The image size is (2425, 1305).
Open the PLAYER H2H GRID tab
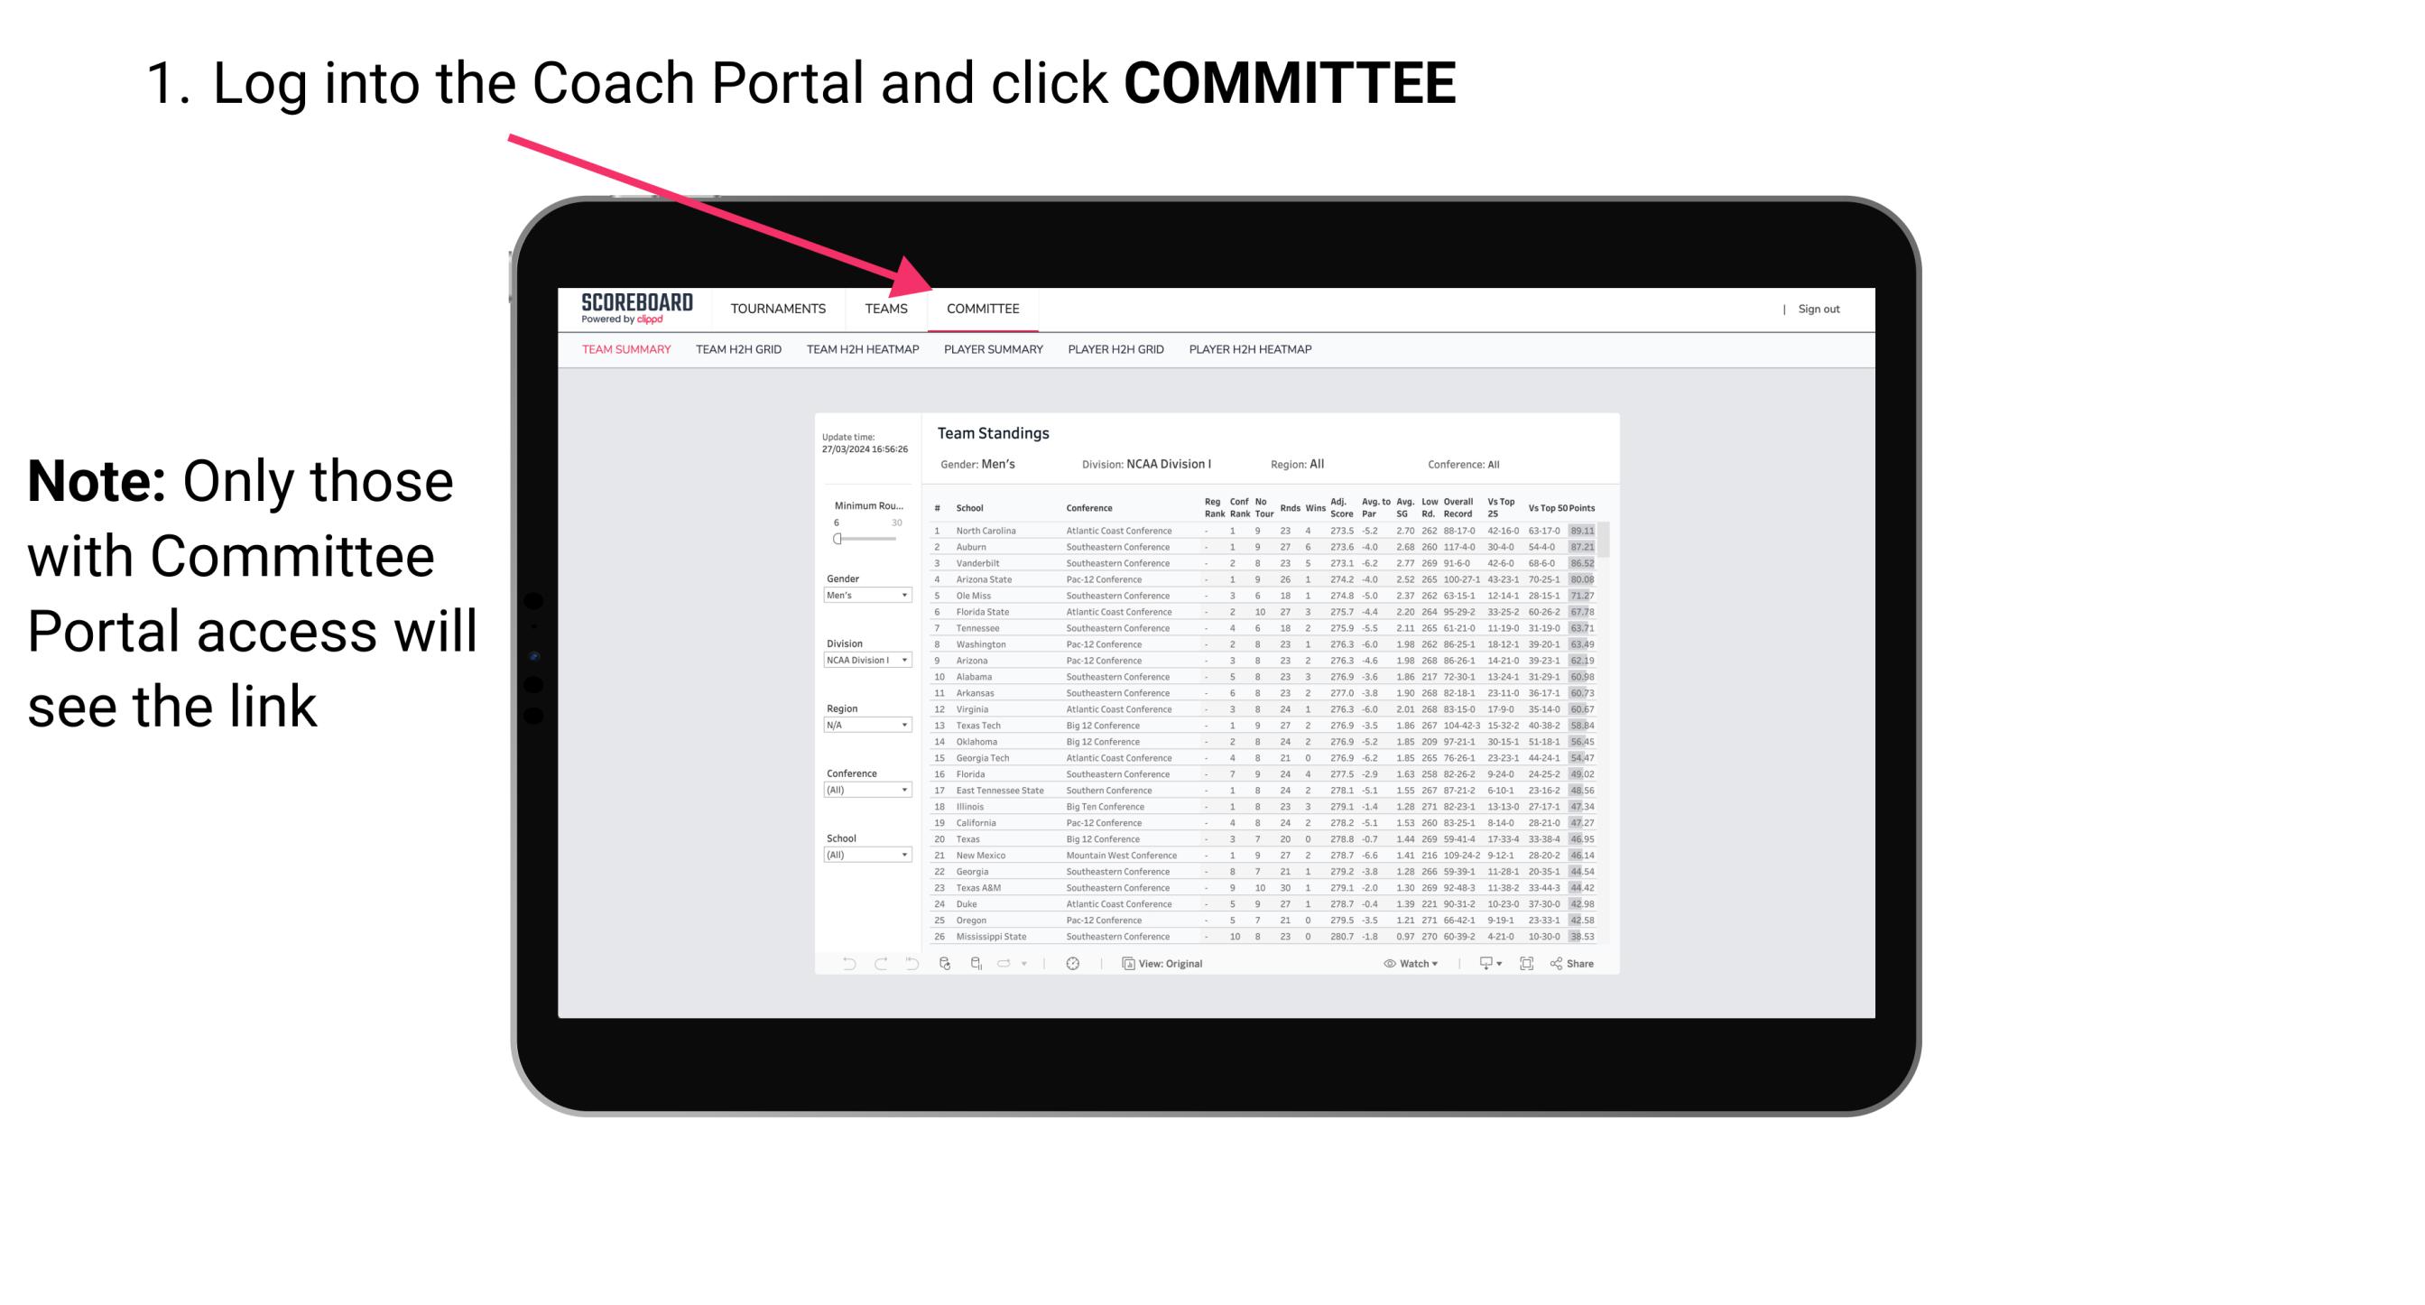[1115, 350]
